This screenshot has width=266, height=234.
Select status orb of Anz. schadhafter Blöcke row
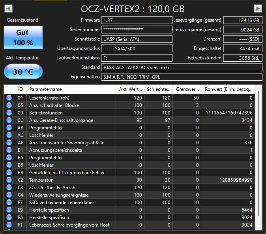tap(9, 105)
